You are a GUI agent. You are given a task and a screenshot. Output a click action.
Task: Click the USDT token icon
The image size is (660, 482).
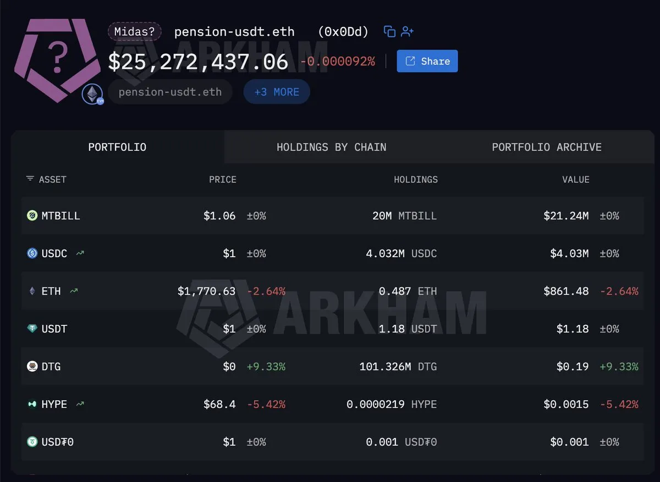[x=32, y=329]
